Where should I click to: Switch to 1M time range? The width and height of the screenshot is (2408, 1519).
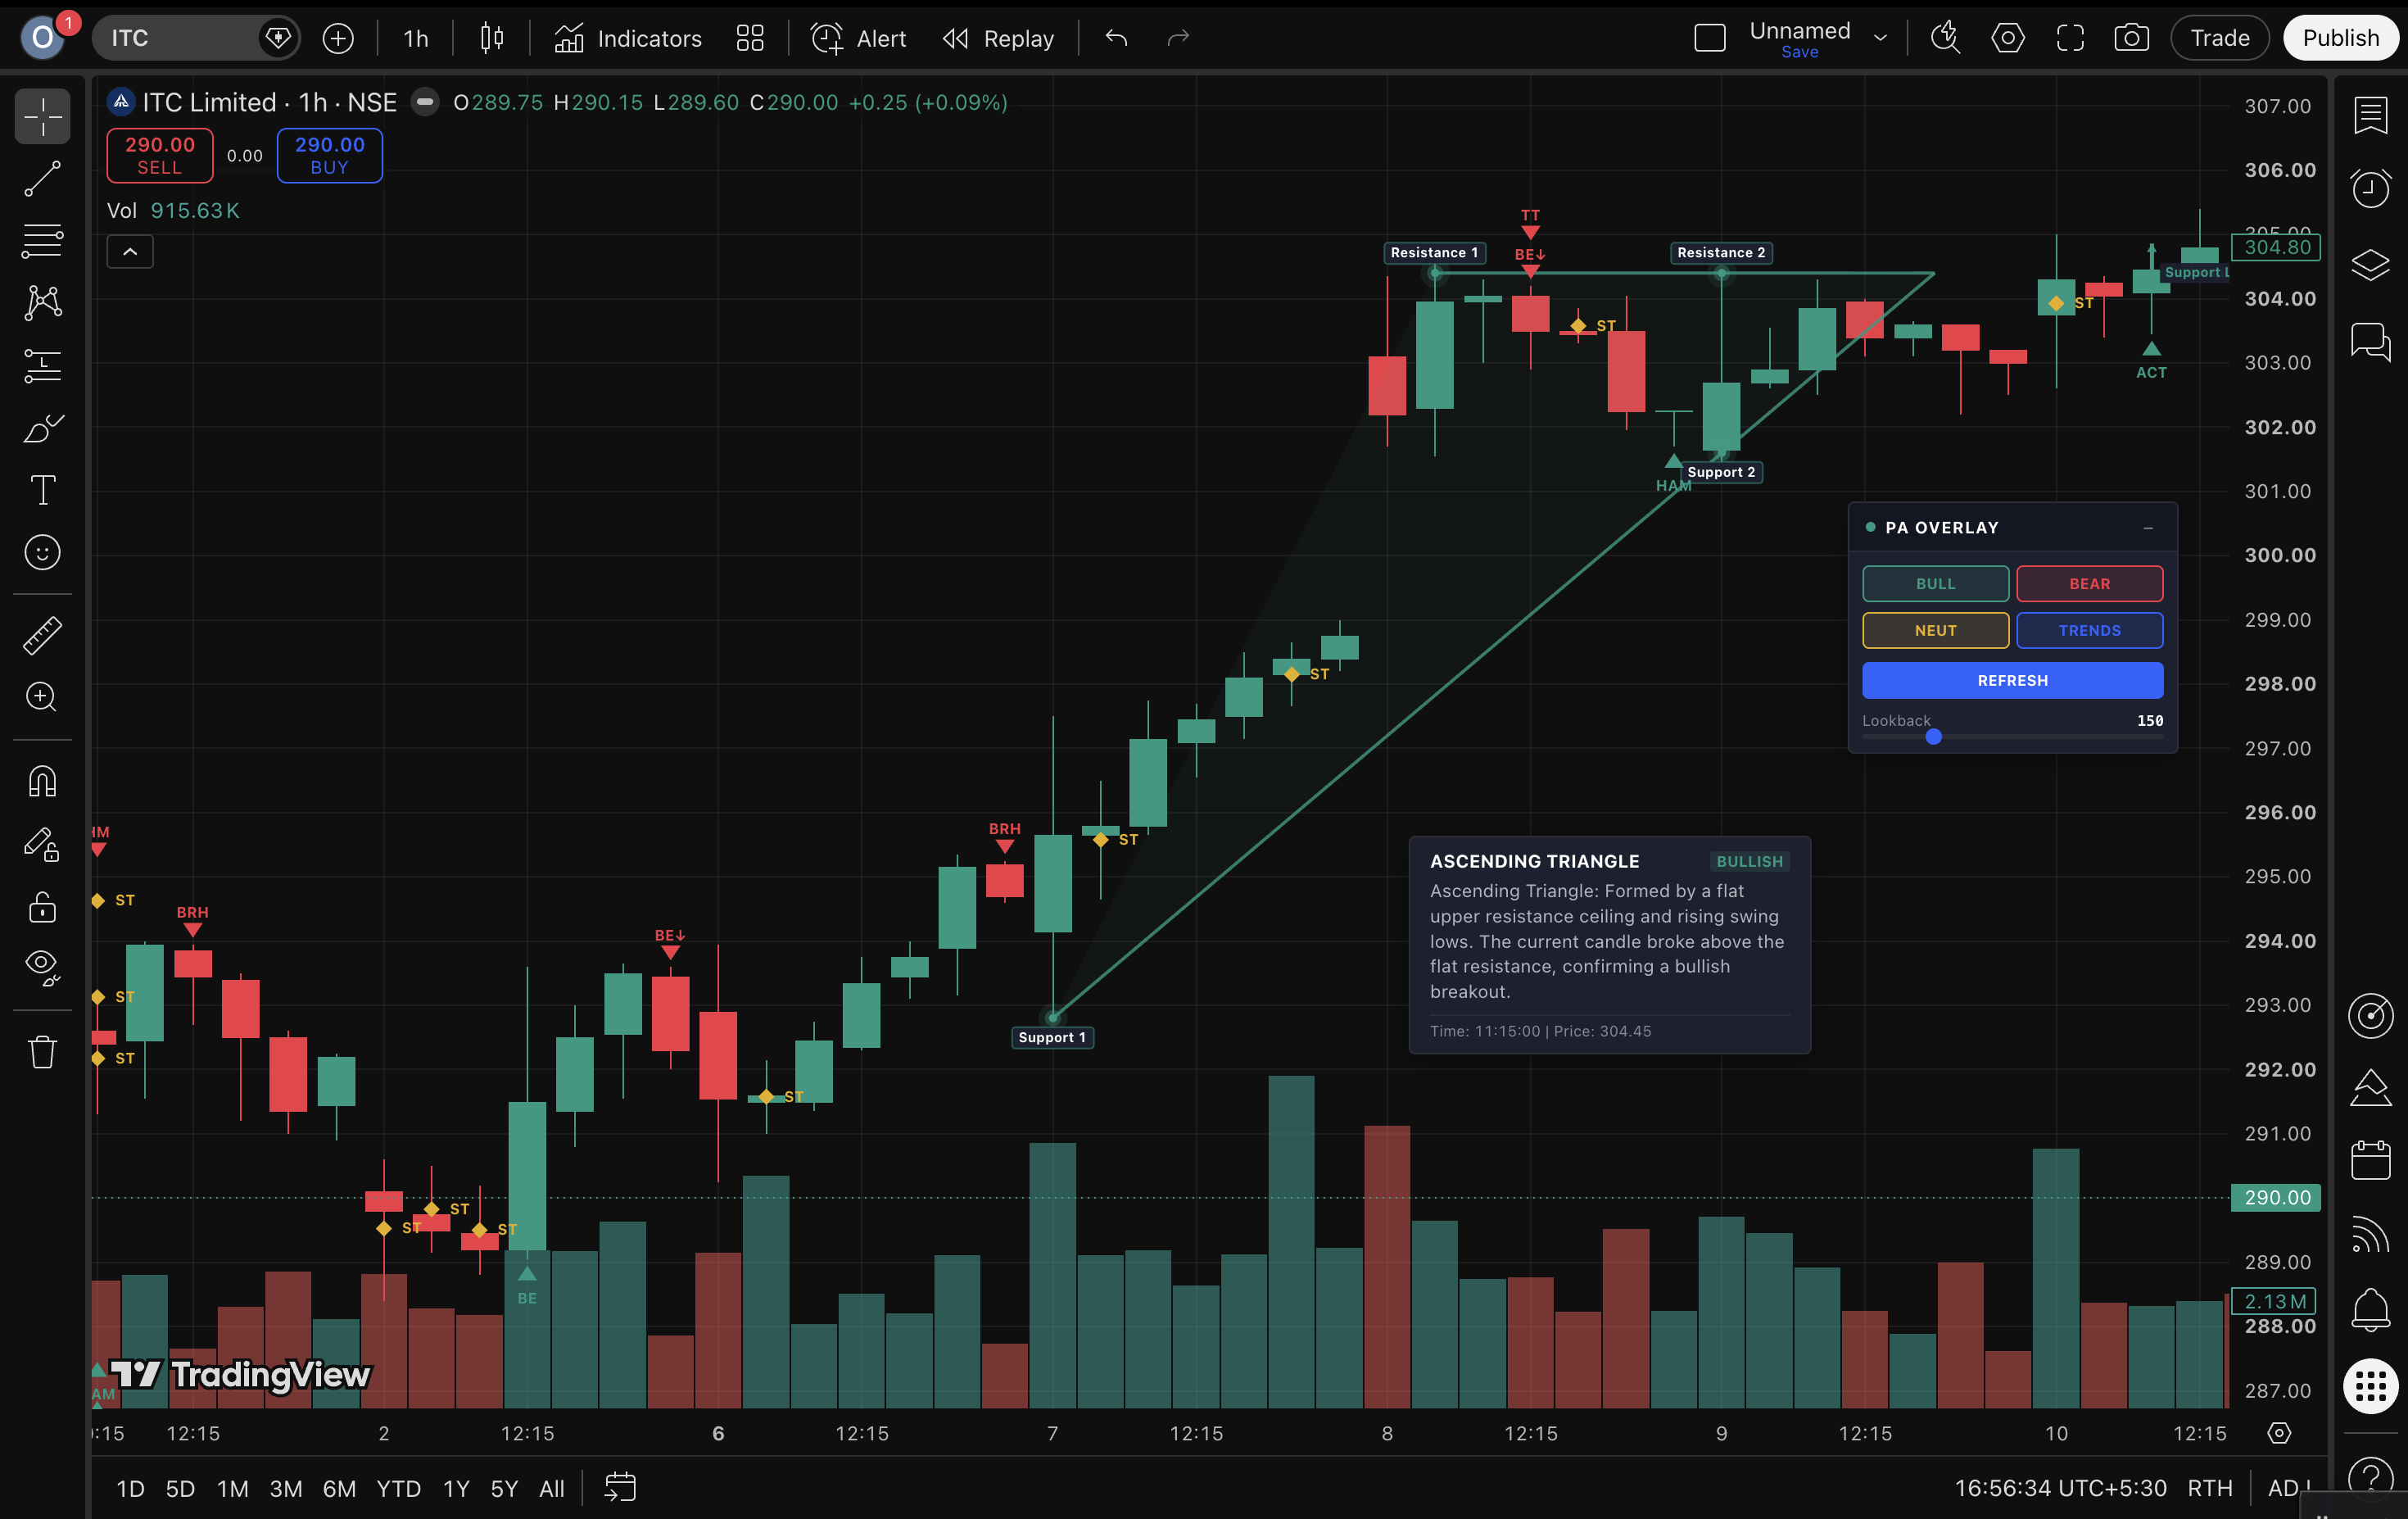click(233, 1489)
